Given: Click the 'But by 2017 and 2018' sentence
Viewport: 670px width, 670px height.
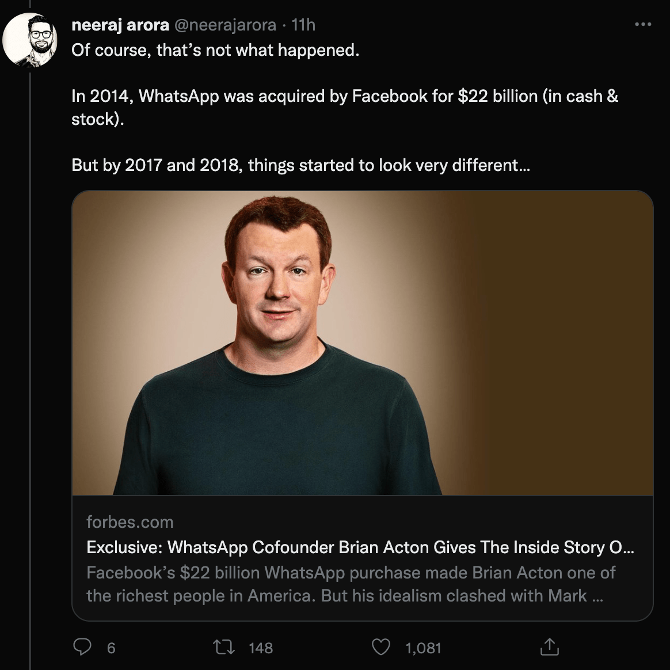Looking at the screenshot, I should [x=301, y=165].
